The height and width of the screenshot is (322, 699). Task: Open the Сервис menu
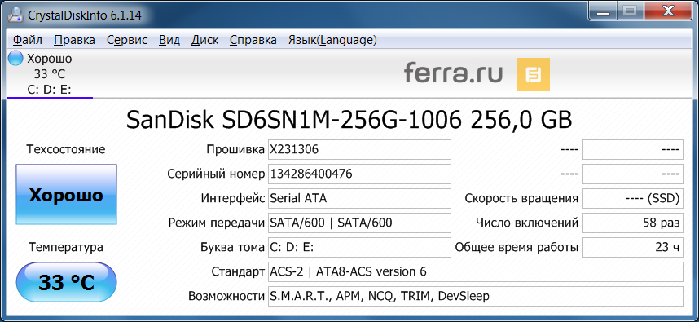(x=127, y=40)
